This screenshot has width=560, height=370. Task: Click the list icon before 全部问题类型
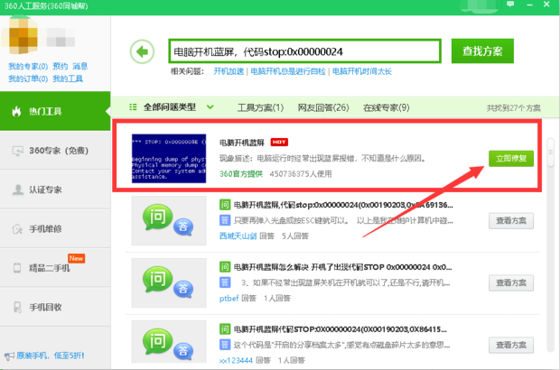coord(133,107)
